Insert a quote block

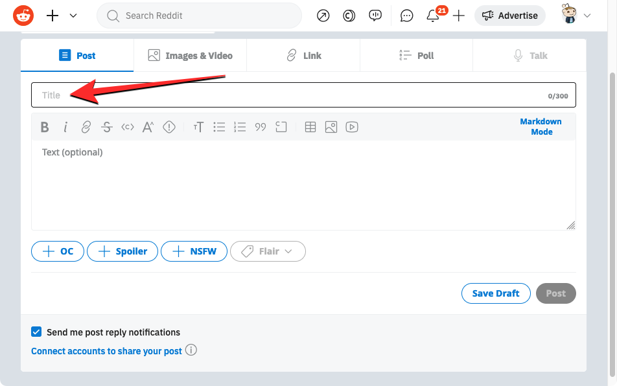pyautogui.click(x=261, y=127)
